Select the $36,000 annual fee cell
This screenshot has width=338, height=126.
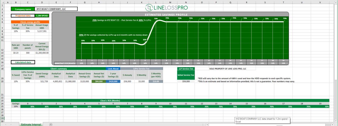pos(127,81)
